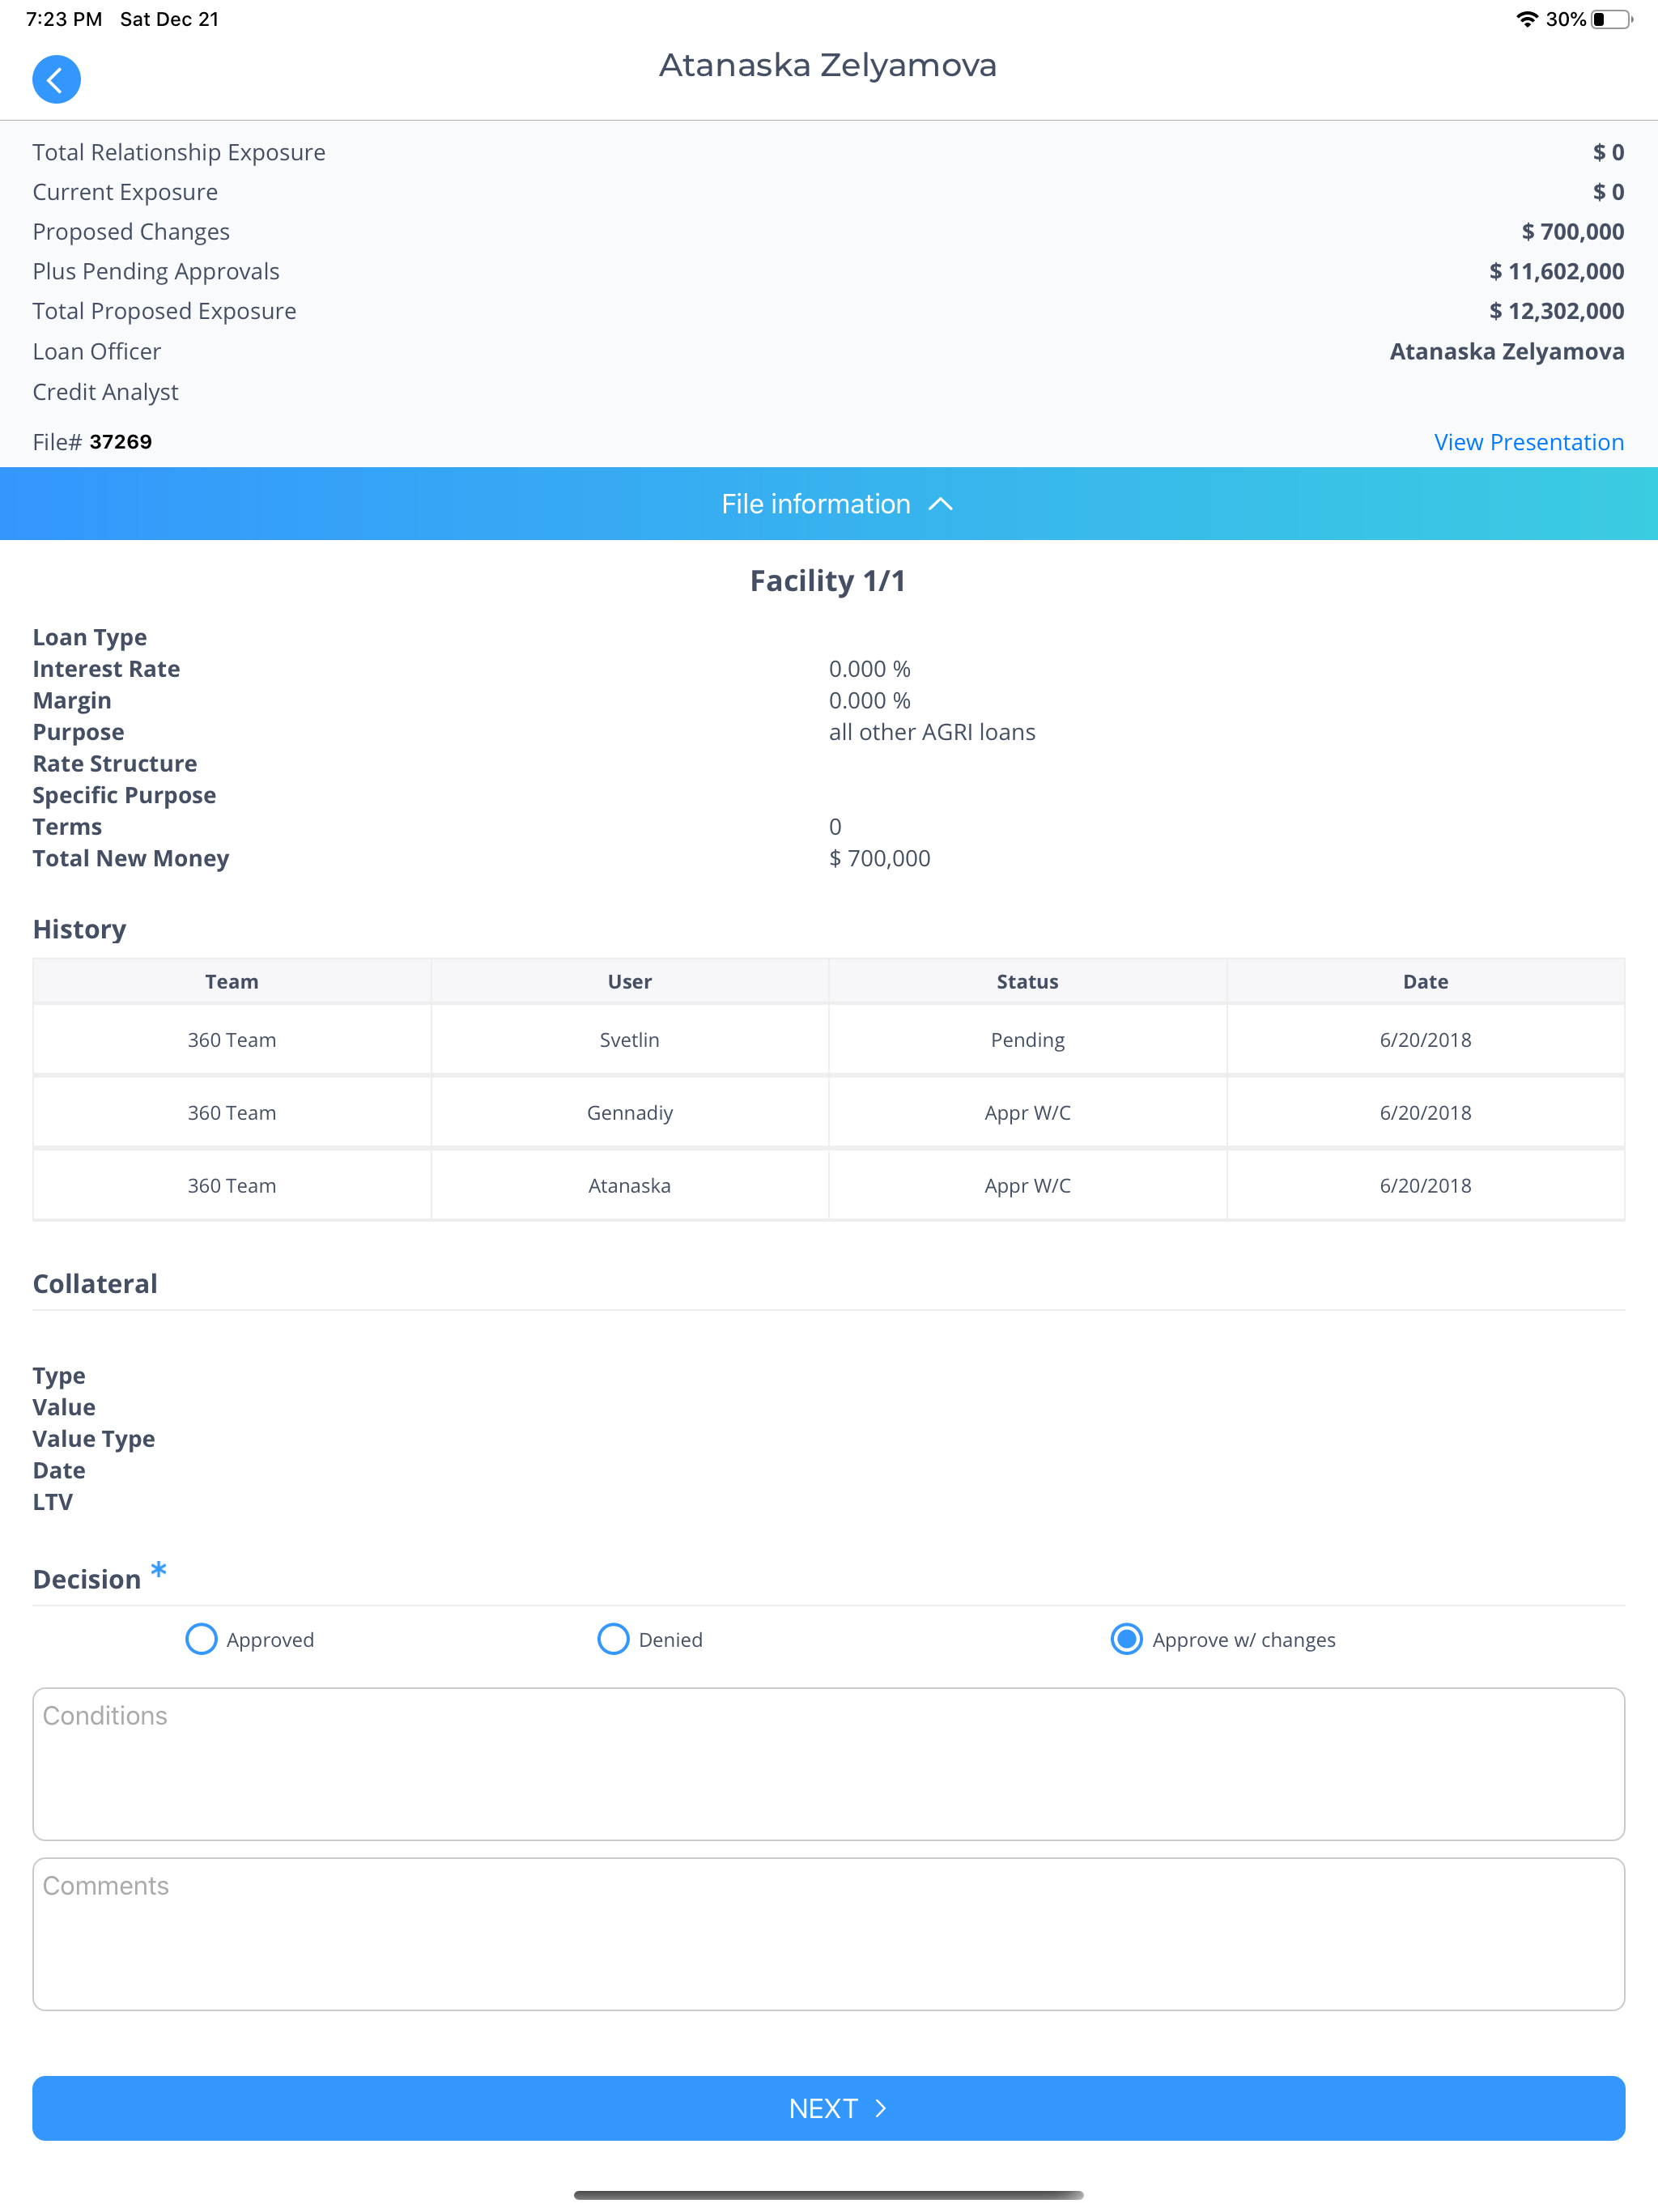Tap the History section heading

80,929
